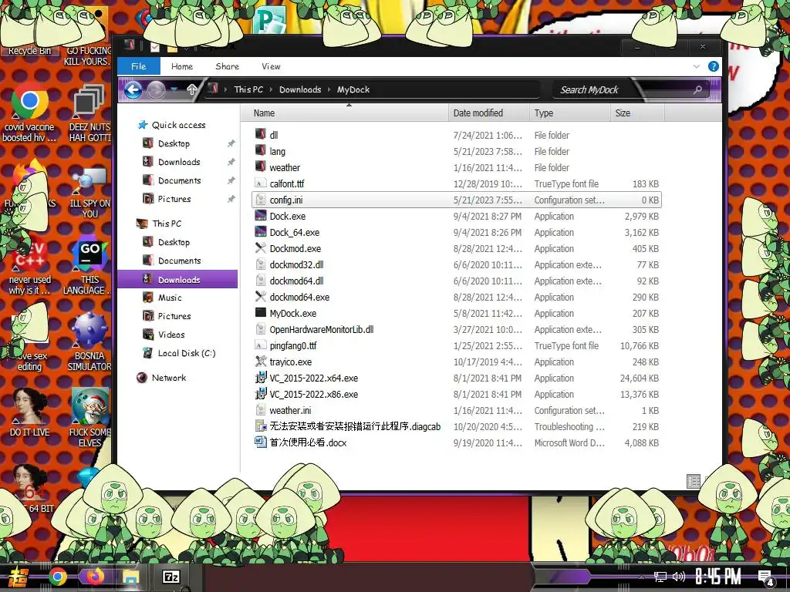Screen dimensions: 790x592
Task: Select the VC_2015-2022.x86.exe installer icon
Action: 261,394
